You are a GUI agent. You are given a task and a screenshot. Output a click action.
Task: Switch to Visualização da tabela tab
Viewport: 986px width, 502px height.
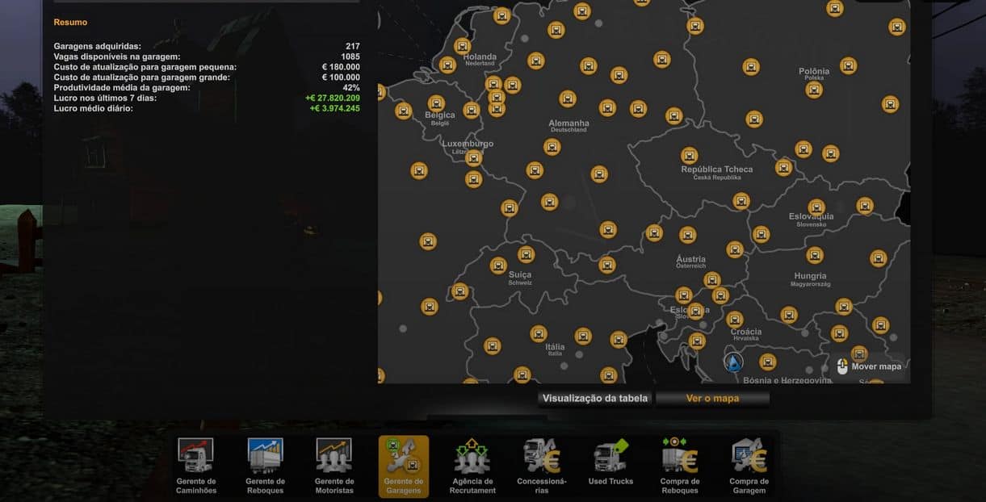(x=595, y=398)
